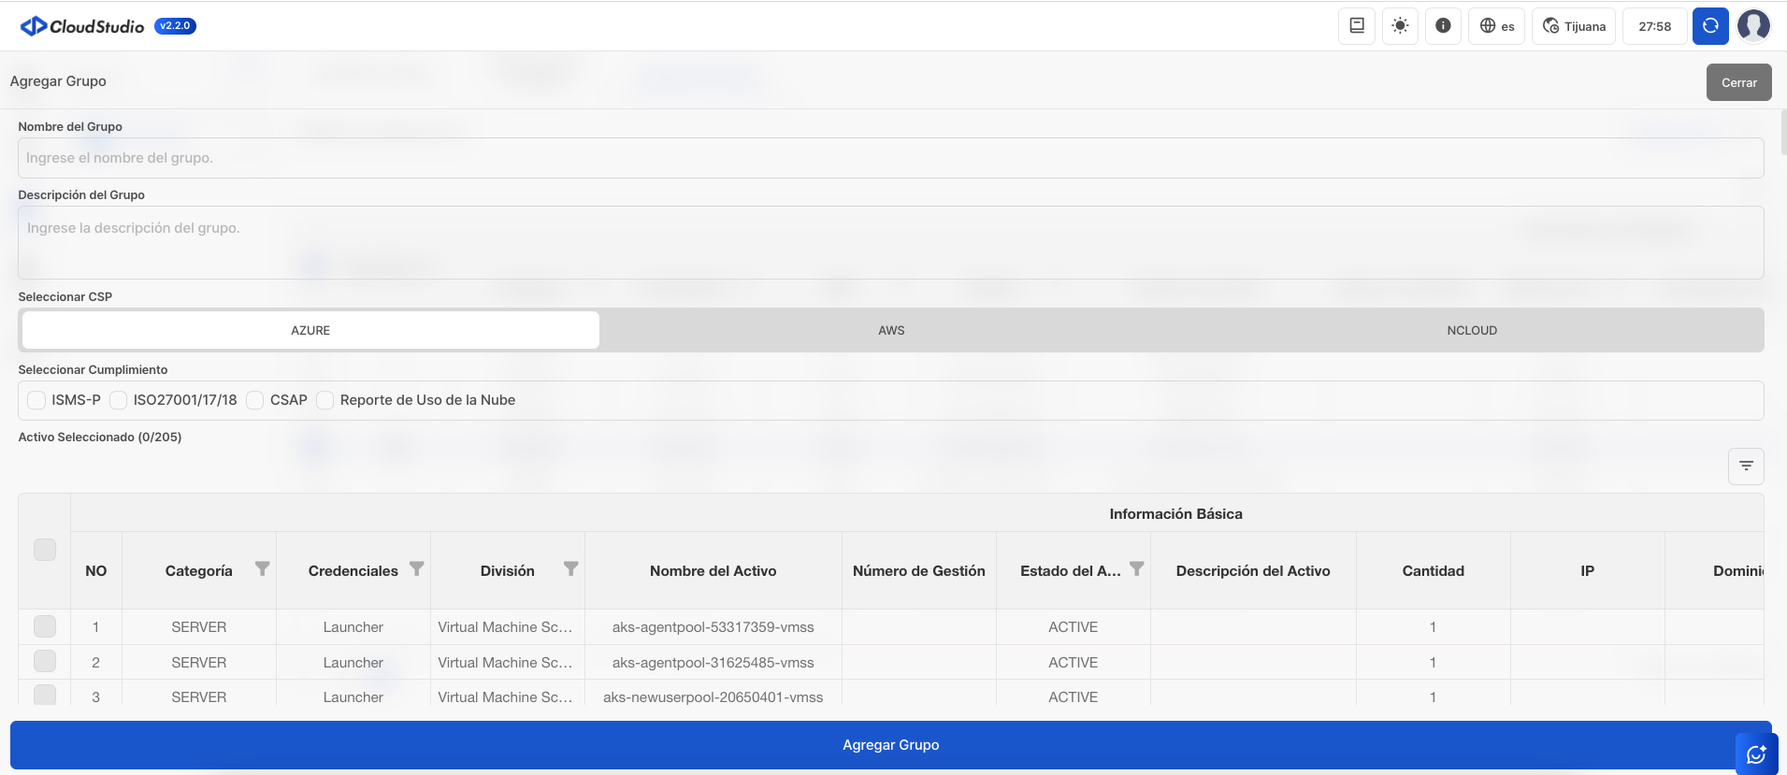Click the blue session refresh icon
Image resolution: width=1787 pixels, height=775 pixels.
tap(1710, 26)
